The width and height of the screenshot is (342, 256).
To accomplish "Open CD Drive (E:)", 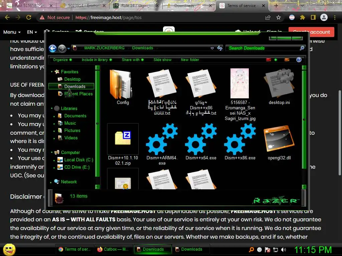I will [76, 167].
